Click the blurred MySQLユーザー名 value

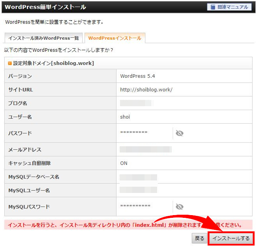tap(138, 190)
